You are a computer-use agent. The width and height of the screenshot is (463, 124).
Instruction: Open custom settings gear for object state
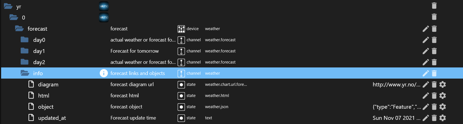tap(443, 107)
